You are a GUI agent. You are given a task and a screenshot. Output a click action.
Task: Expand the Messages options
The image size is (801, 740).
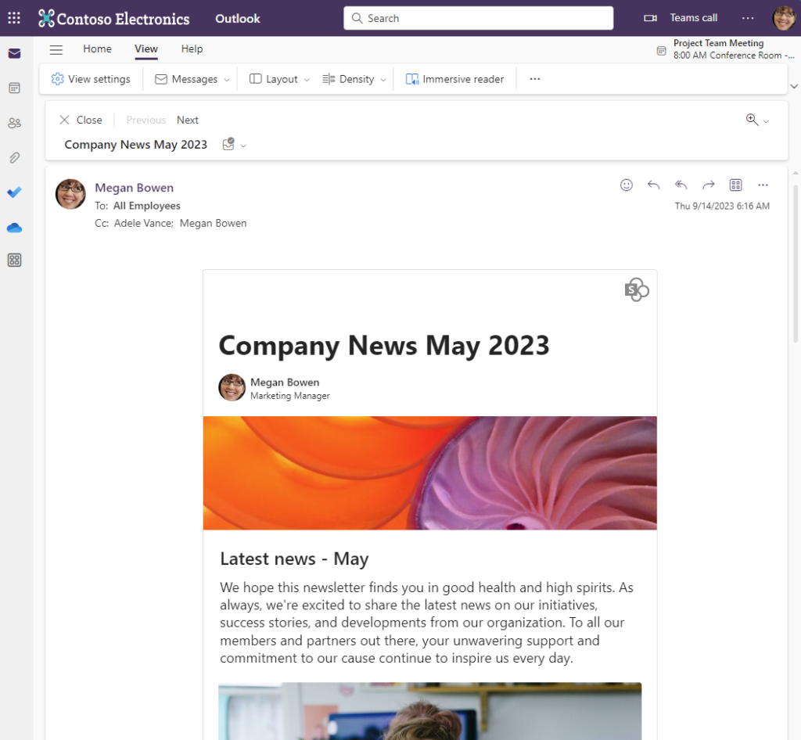[190, 78]
